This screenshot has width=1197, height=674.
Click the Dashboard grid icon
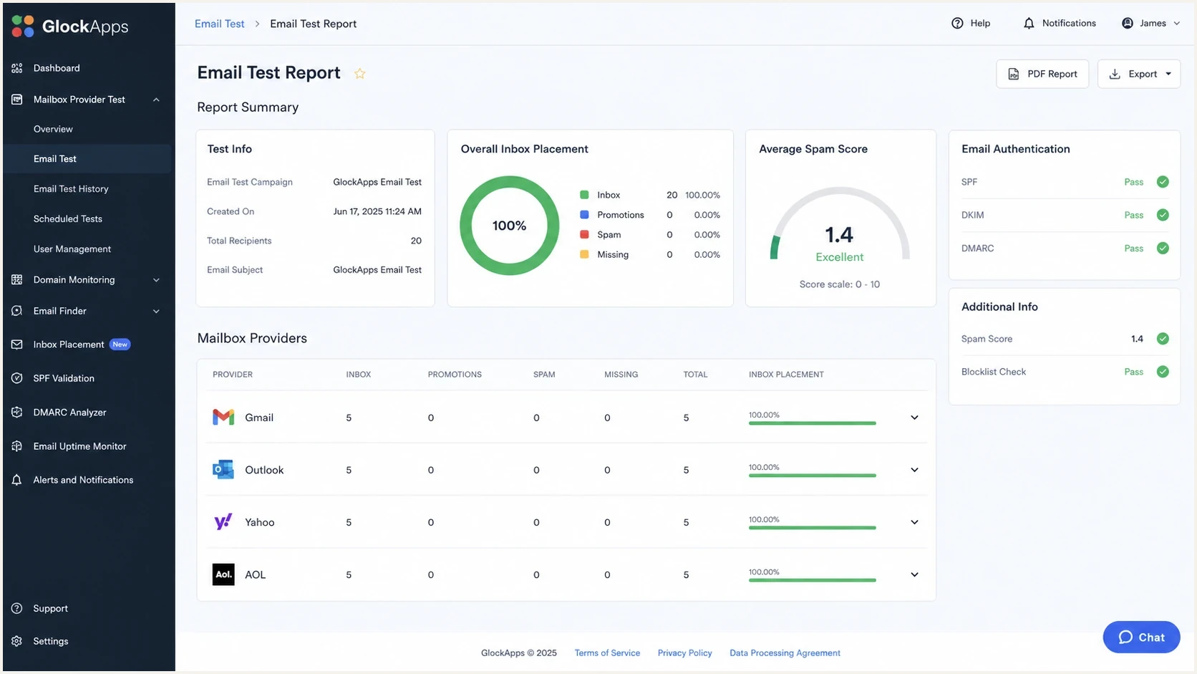(x=17, y=68)
